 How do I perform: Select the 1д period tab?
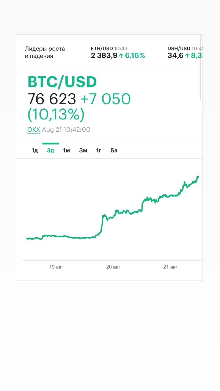click(x=35, y=151)
